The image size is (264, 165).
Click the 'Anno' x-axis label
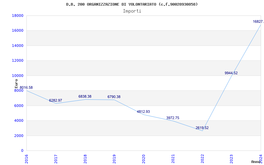pos(257,162)
